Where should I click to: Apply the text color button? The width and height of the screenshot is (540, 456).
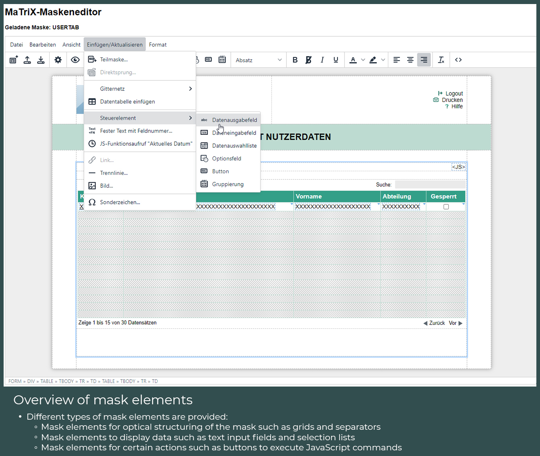(x=353, y=60)
